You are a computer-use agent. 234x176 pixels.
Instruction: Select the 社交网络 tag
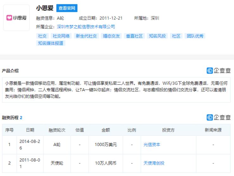tap(61, 36)
